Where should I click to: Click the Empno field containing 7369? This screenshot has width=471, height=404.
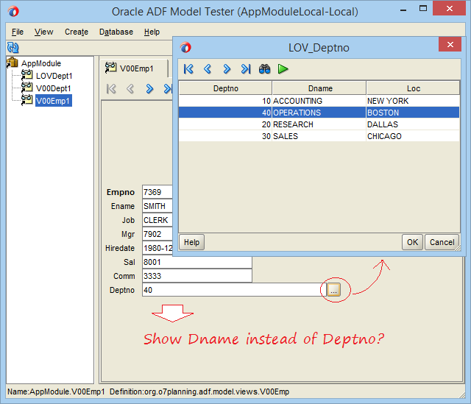pyautogui.click(x=157, y=192)
